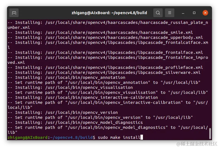Click the ~/opencv4.8/build prompt path

pos(71,137)
